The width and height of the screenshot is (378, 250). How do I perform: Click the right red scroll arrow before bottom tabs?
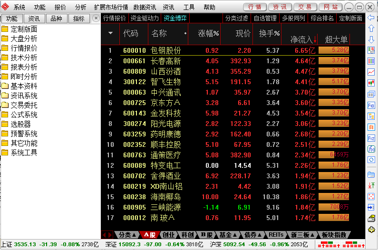pyautogui.click(x=110, y=235)
